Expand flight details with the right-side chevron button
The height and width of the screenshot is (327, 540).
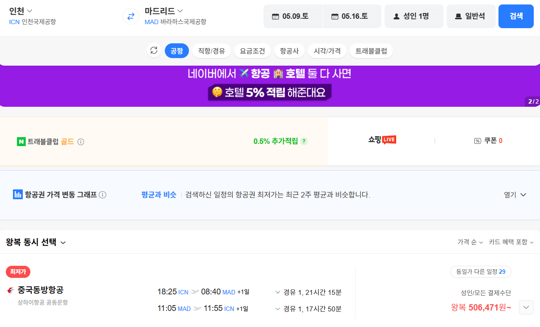pos(526,307)
